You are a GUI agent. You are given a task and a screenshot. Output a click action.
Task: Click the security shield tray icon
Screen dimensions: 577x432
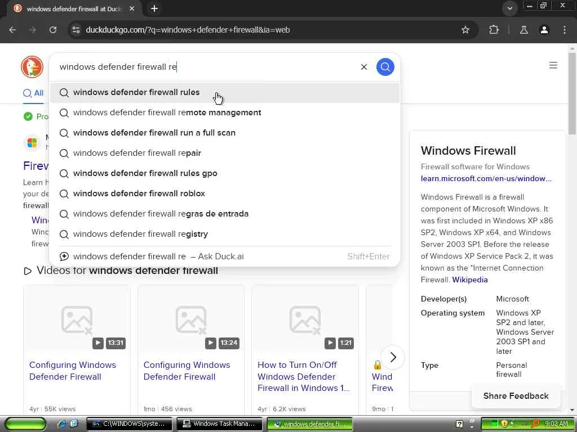[x=504, y=424]
